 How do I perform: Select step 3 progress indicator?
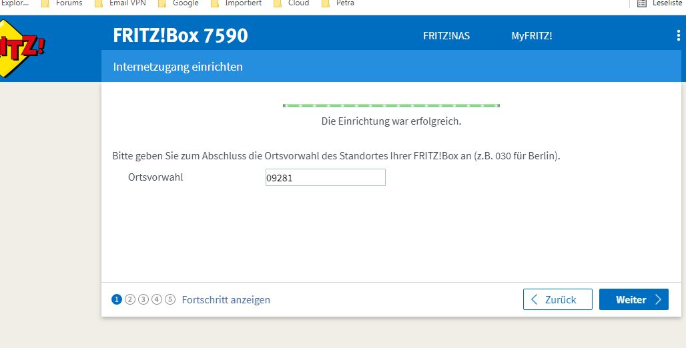(143, 299)
